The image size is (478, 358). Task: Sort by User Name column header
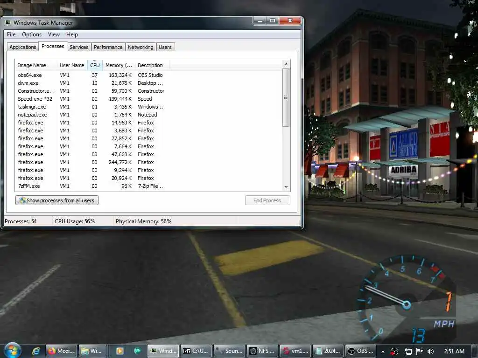coord(72,65)
